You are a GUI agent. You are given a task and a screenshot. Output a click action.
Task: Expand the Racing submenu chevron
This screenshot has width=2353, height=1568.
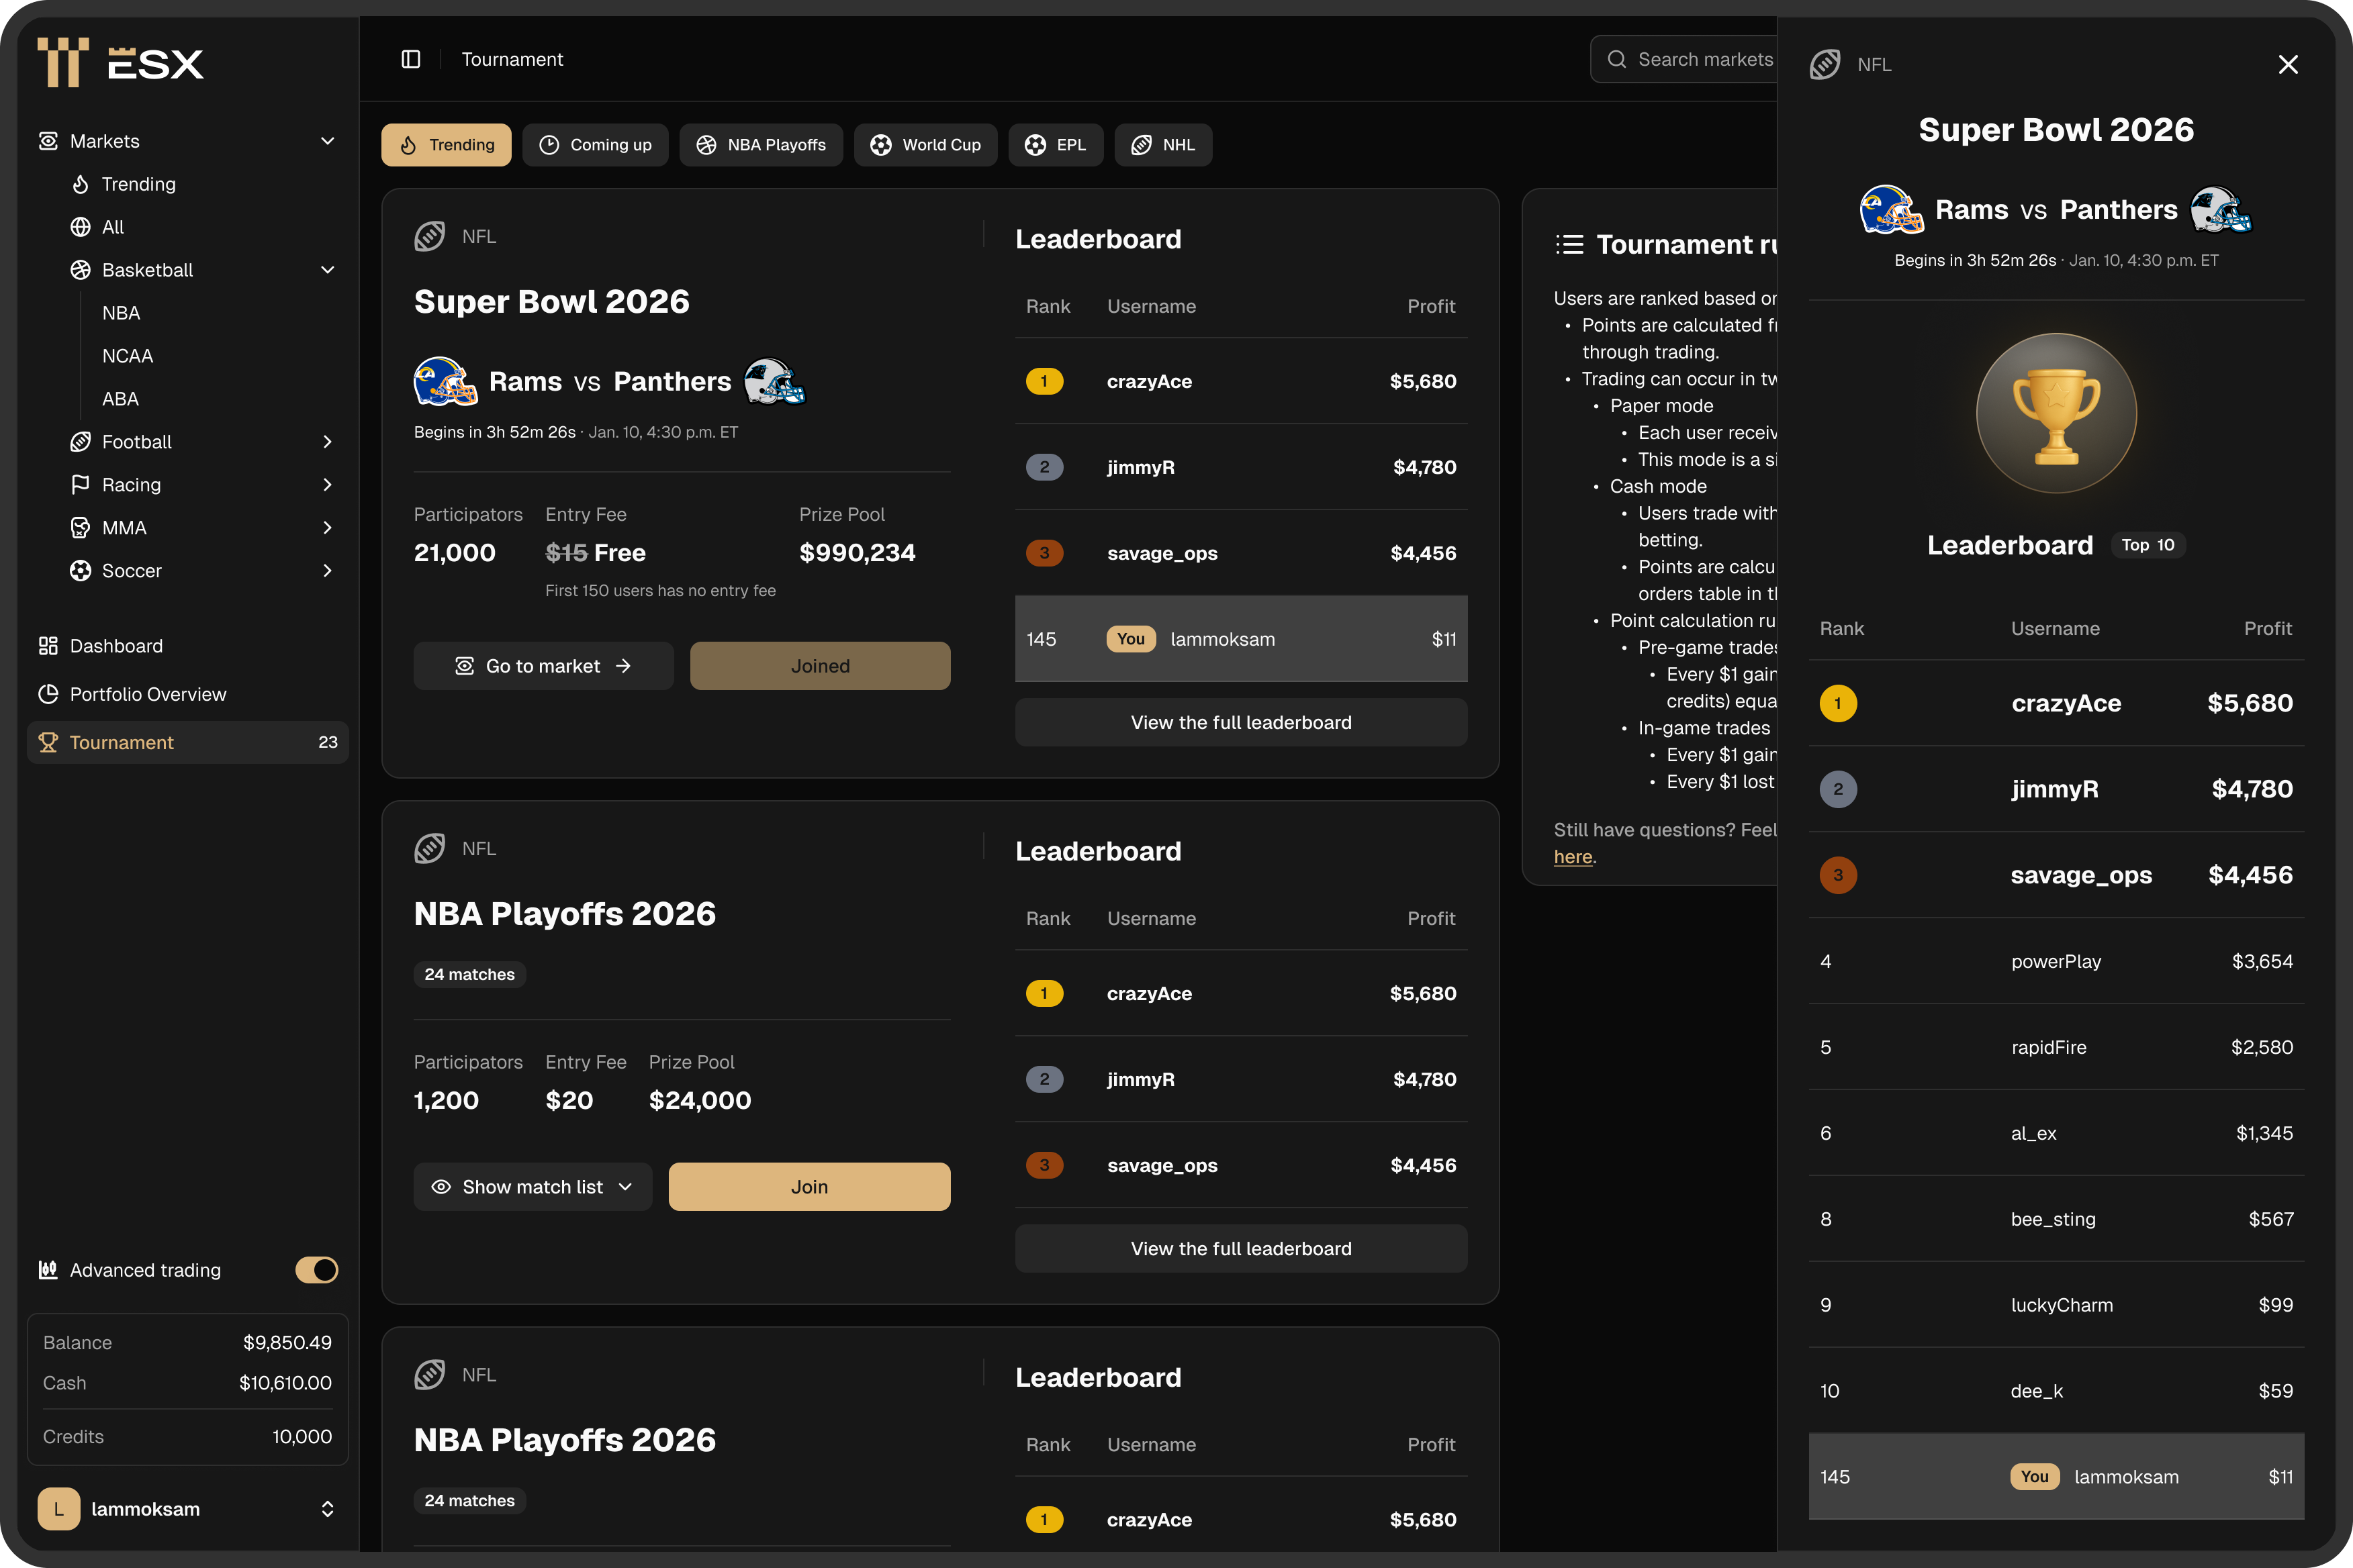(327, 485)
